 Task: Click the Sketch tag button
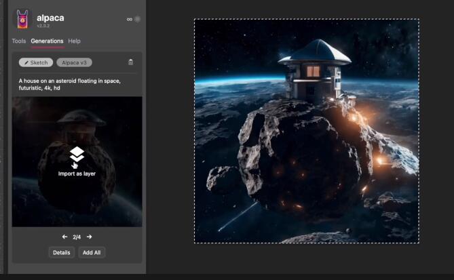36,62
